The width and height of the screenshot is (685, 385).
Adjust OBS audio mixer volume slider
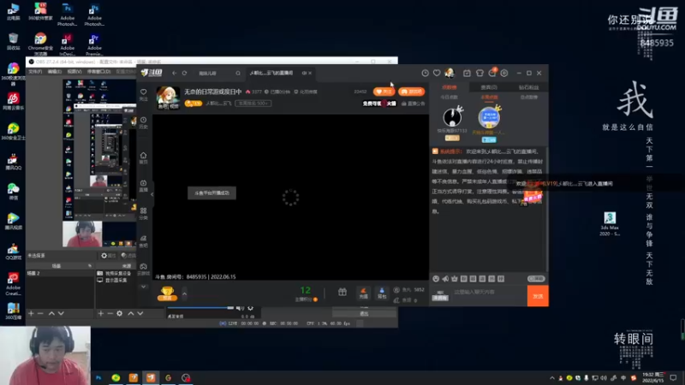pos(201,308)
